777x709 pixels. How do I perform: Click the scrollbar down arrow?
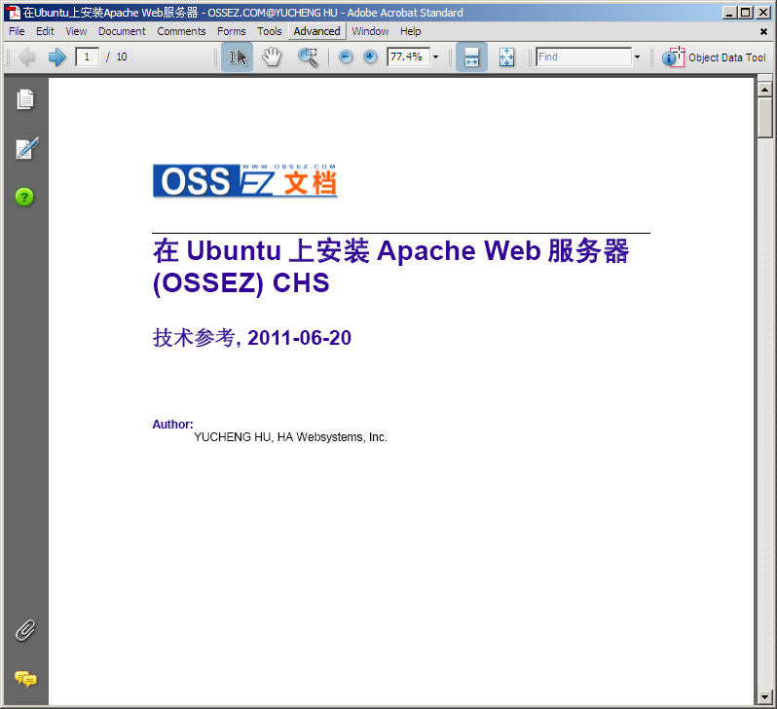(764, 696)
